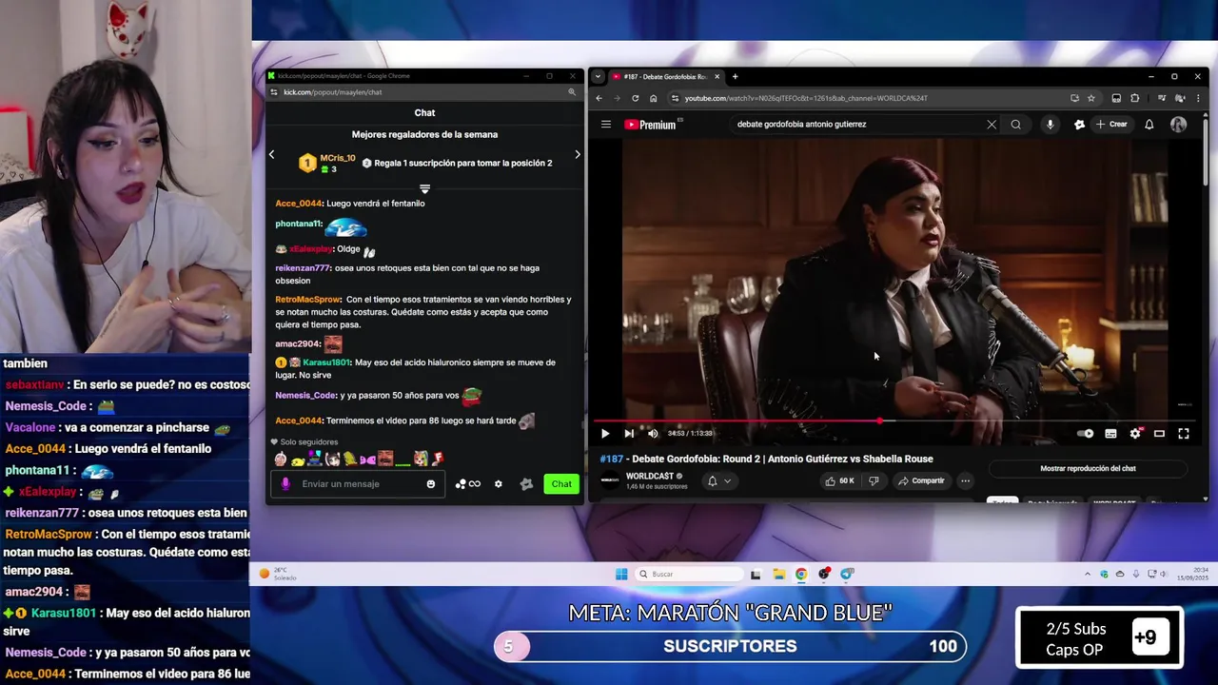The width and height of the screenshot is (1218, 685).
Task: Start voice search with microphone icon
Action: [1051, 125]
